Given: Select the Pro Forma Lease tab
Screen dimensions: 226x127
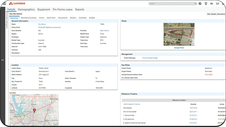Looking at the screenshot, I should pos(63,10).
